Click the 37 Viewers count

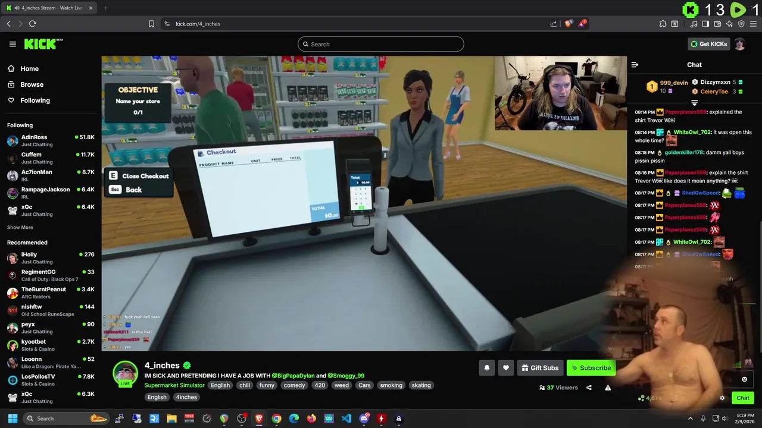coord(558,388)
